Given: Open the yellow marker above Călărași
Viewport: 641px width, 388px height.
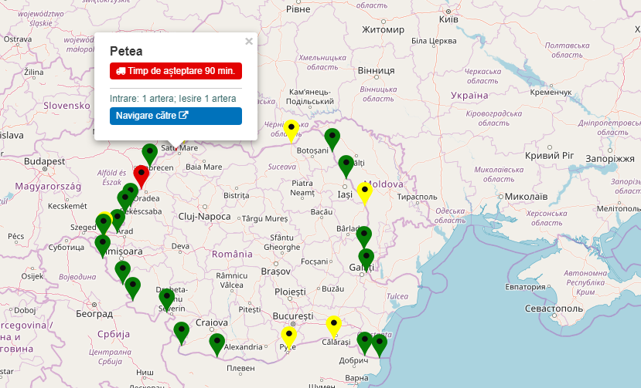Looking at the screenshot, I should click(x=333, y=326).
